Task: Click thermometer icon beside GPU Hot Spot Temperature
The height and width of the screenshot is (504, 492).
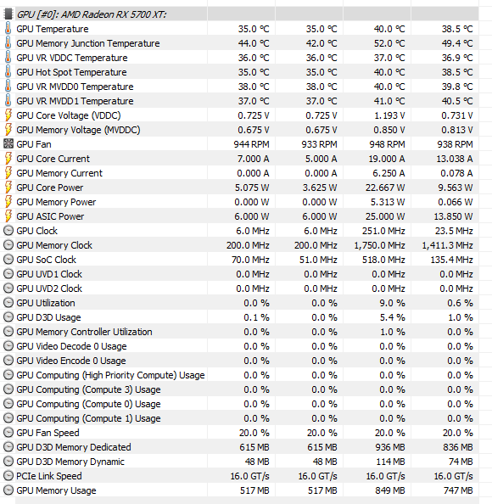Action: coord(8,72)
